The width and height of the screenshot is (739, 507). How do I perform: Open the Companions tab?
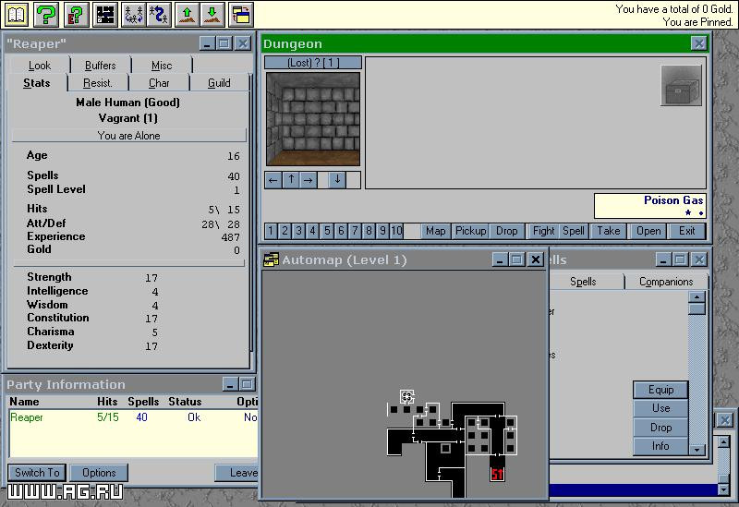[x=666, y=282]
